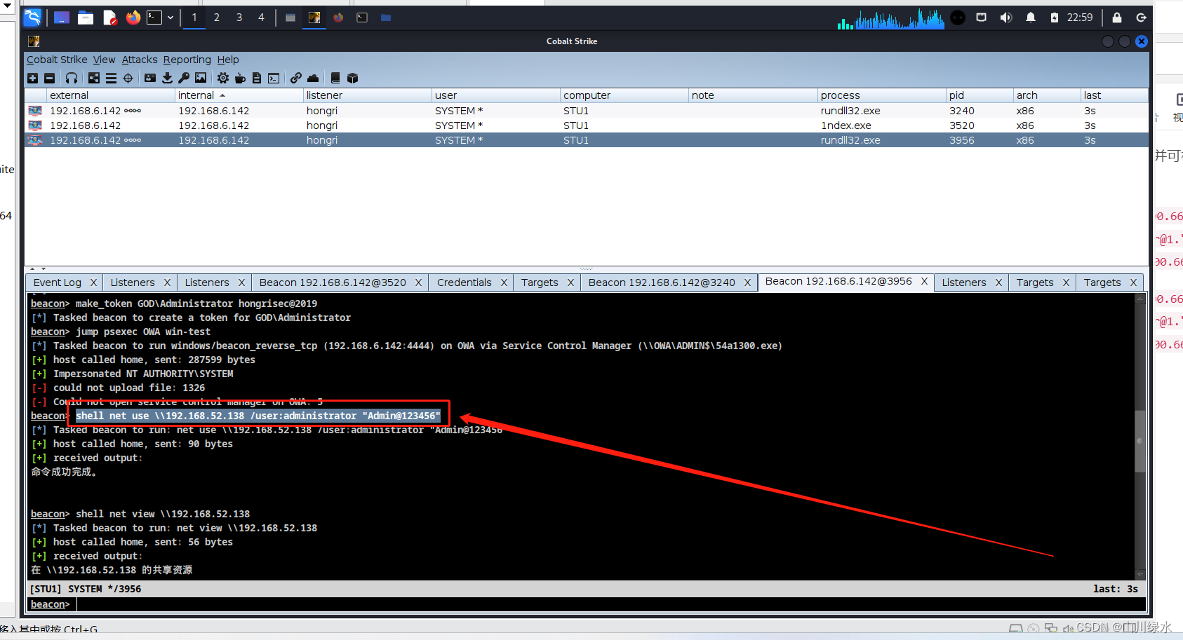The width and height of the screenshot is (1183, 640).
Task: Host a file using the chain link icon
Action: (296, 78)
